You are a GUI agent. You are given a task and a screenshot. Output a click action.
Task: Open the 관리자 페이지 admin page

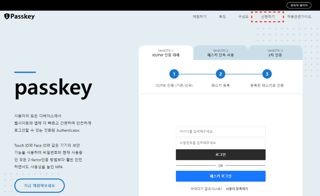pos(299,5)
